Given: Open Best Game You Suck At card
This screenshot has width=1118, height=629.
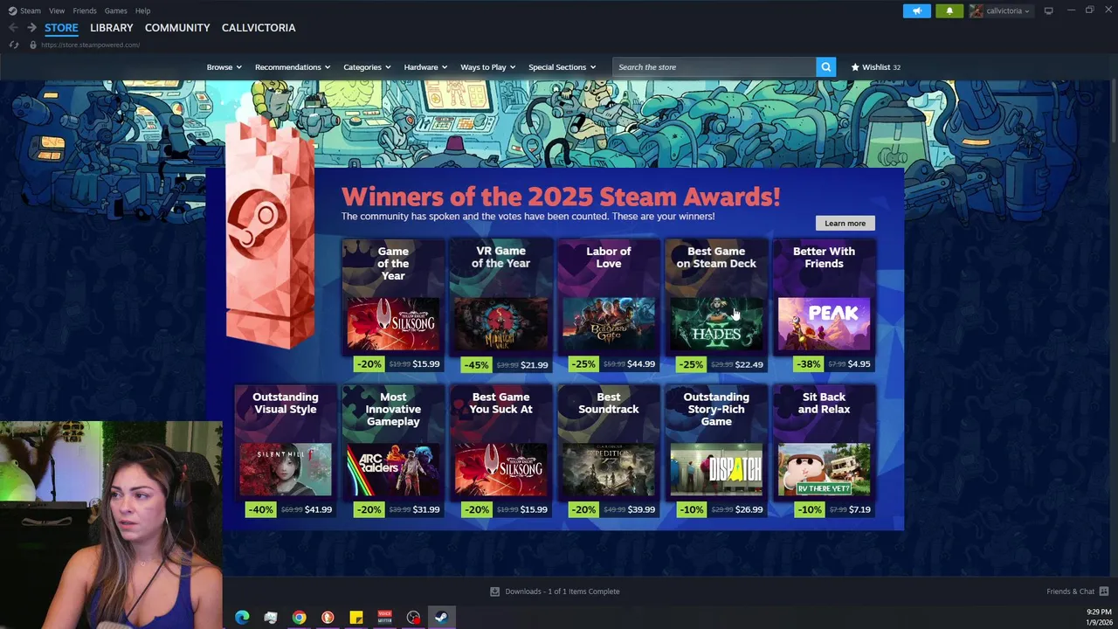Looking at the screenshot, I should point(500,452).
